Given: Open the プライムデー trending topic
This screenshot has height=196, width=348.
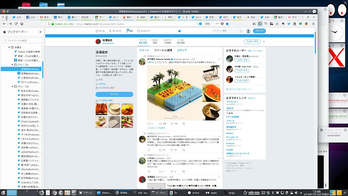Looking at the screenshot, I should (x=232, y=102).
